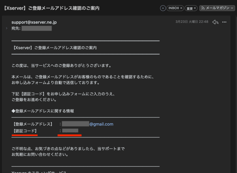
Task: Click the line ご登録をお進めください。
Action: pyautogui.click(x=34, y=100)
